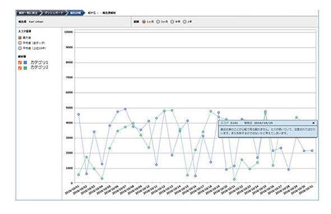This screenshot has height=214, width=331.
Task: Click the comment text inside the tooltip
Action: [x=268, y=131]
